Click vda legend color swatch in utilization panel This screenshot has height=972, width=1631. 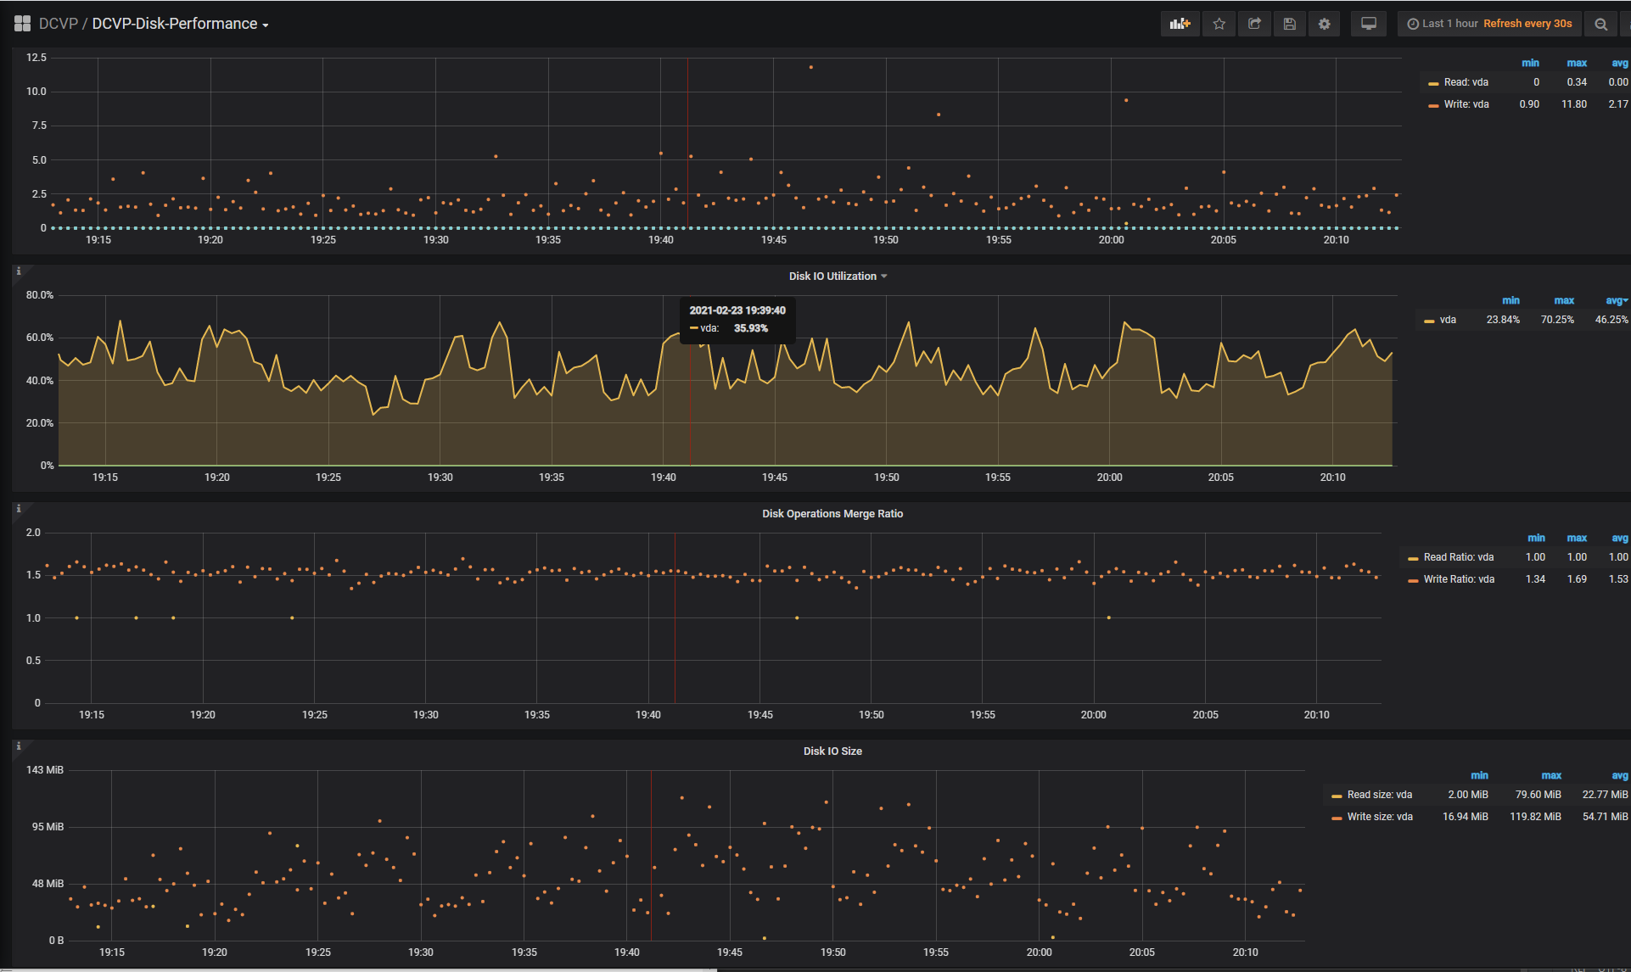pyautogui.click(x=1429, y=321)
